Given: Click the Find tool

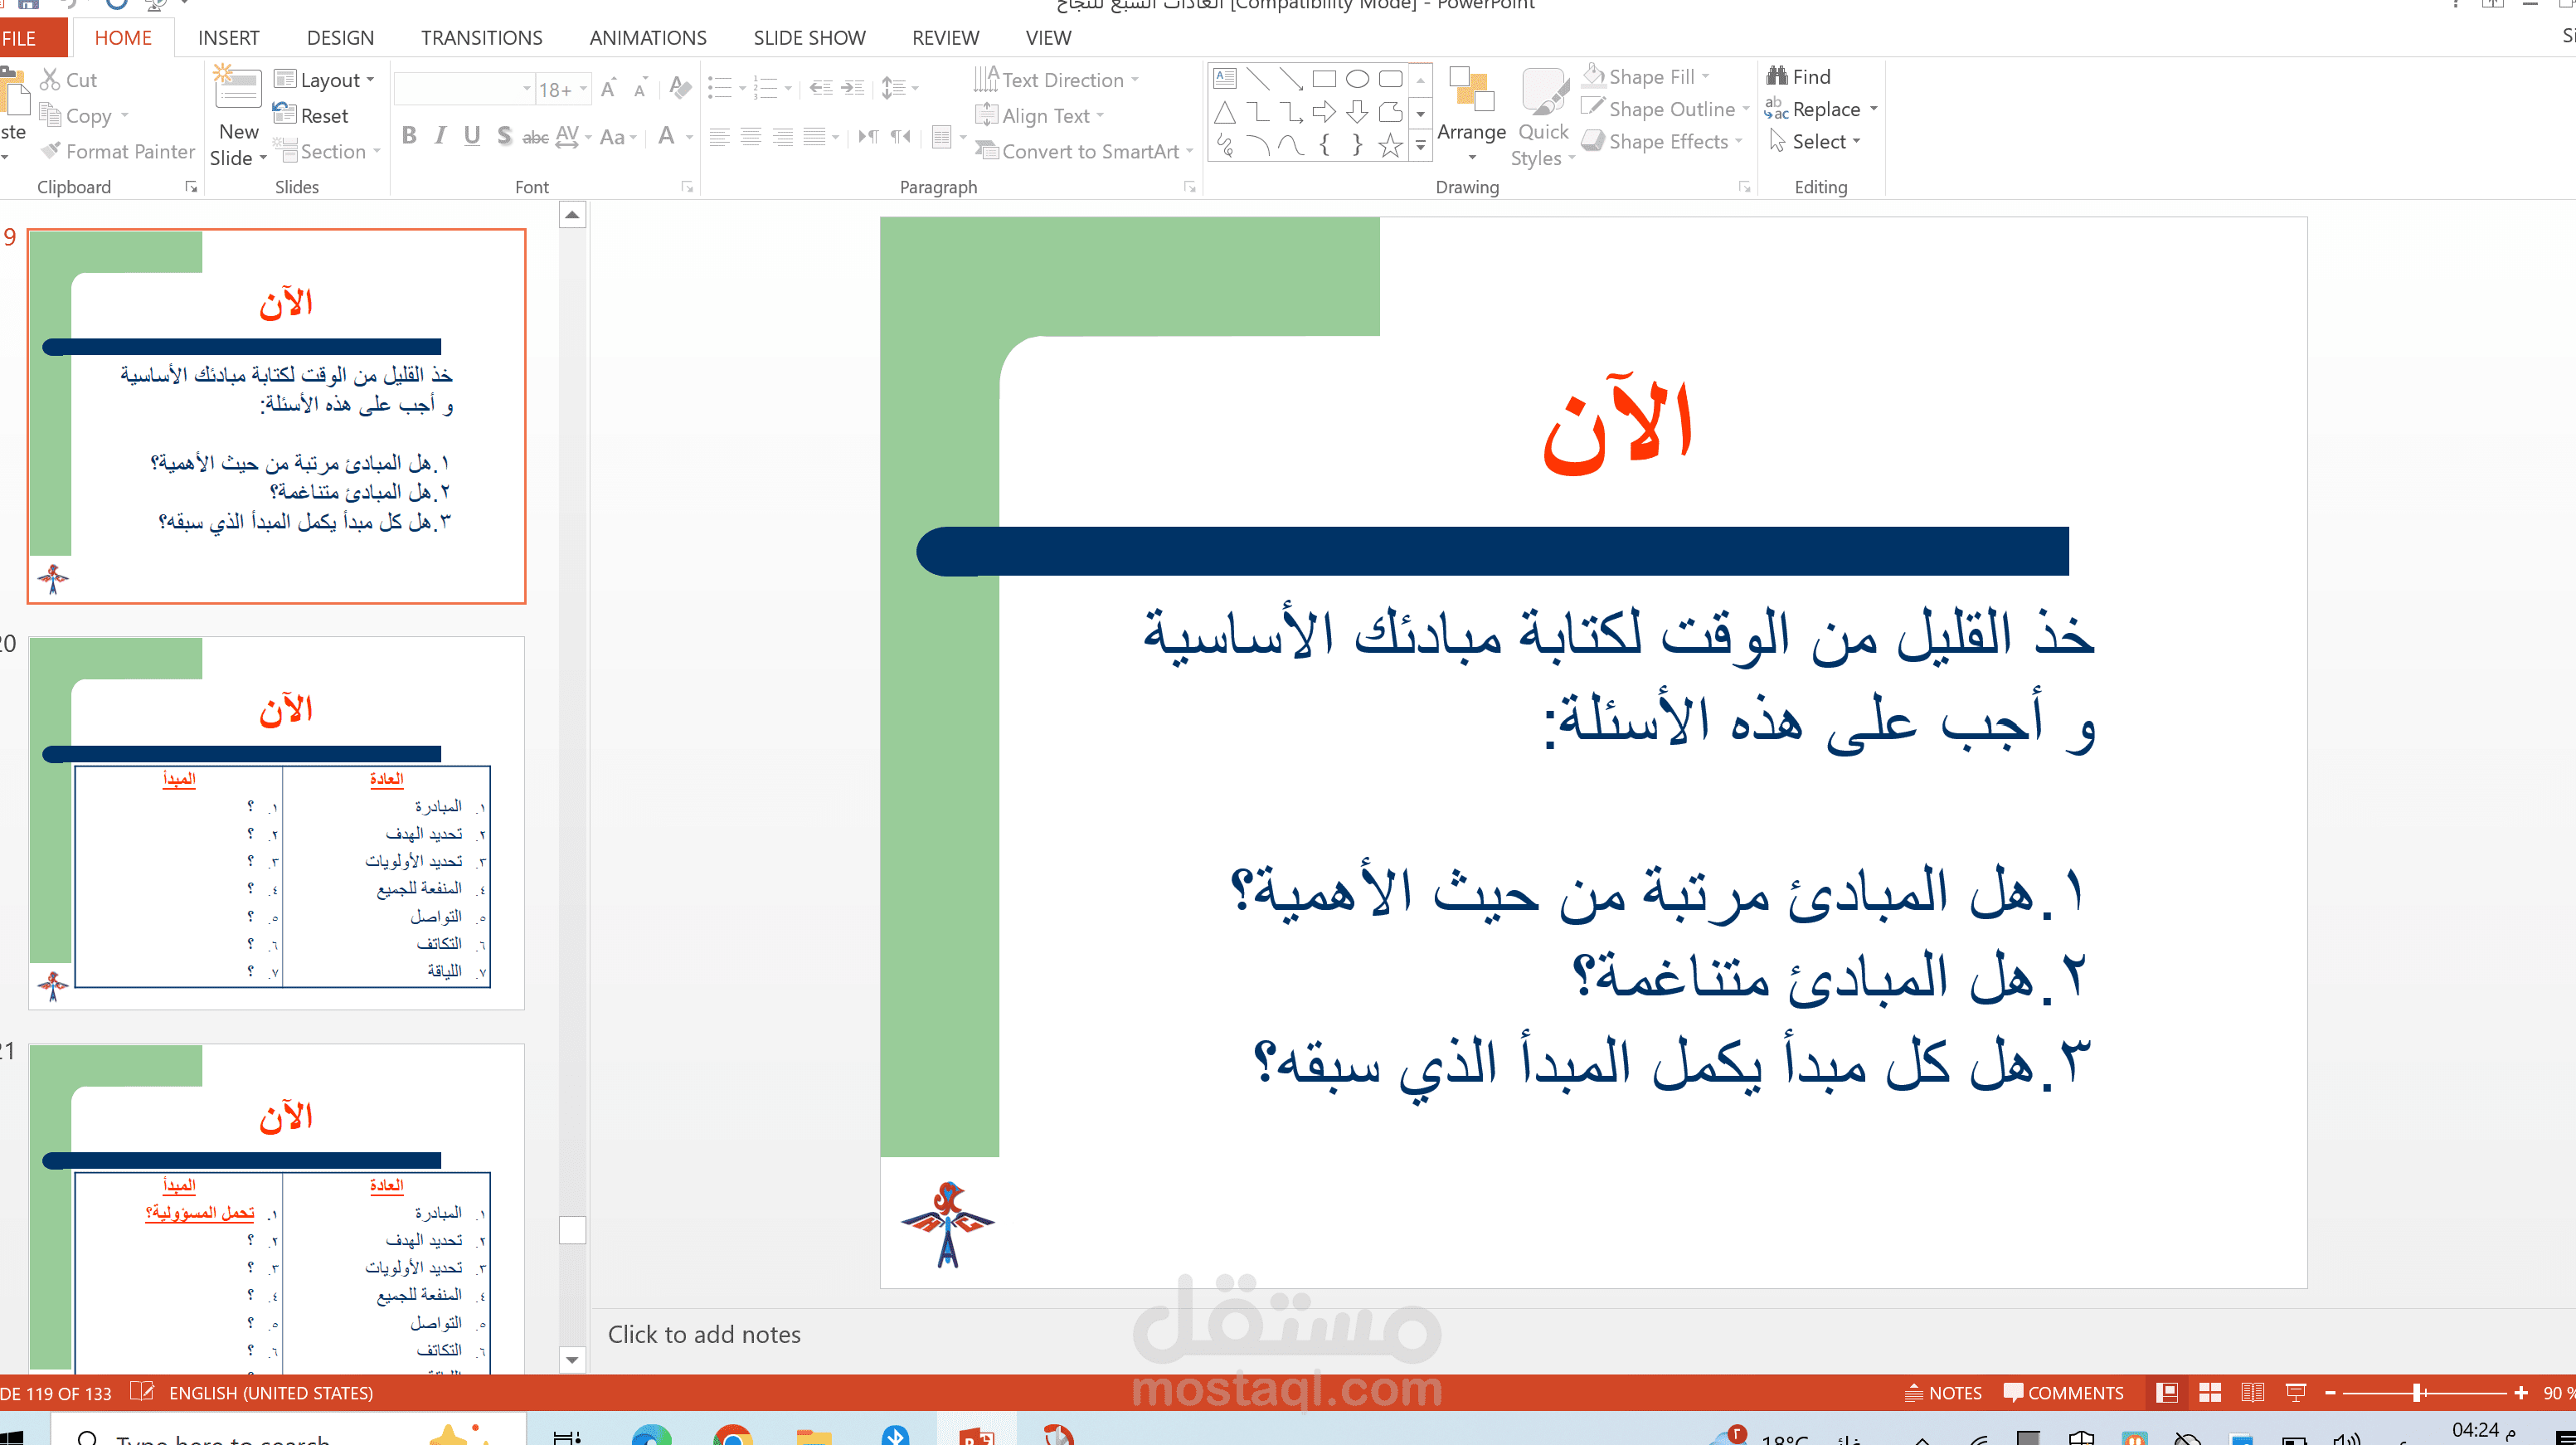Looking at the screenshot, I should pos(1803,76).
